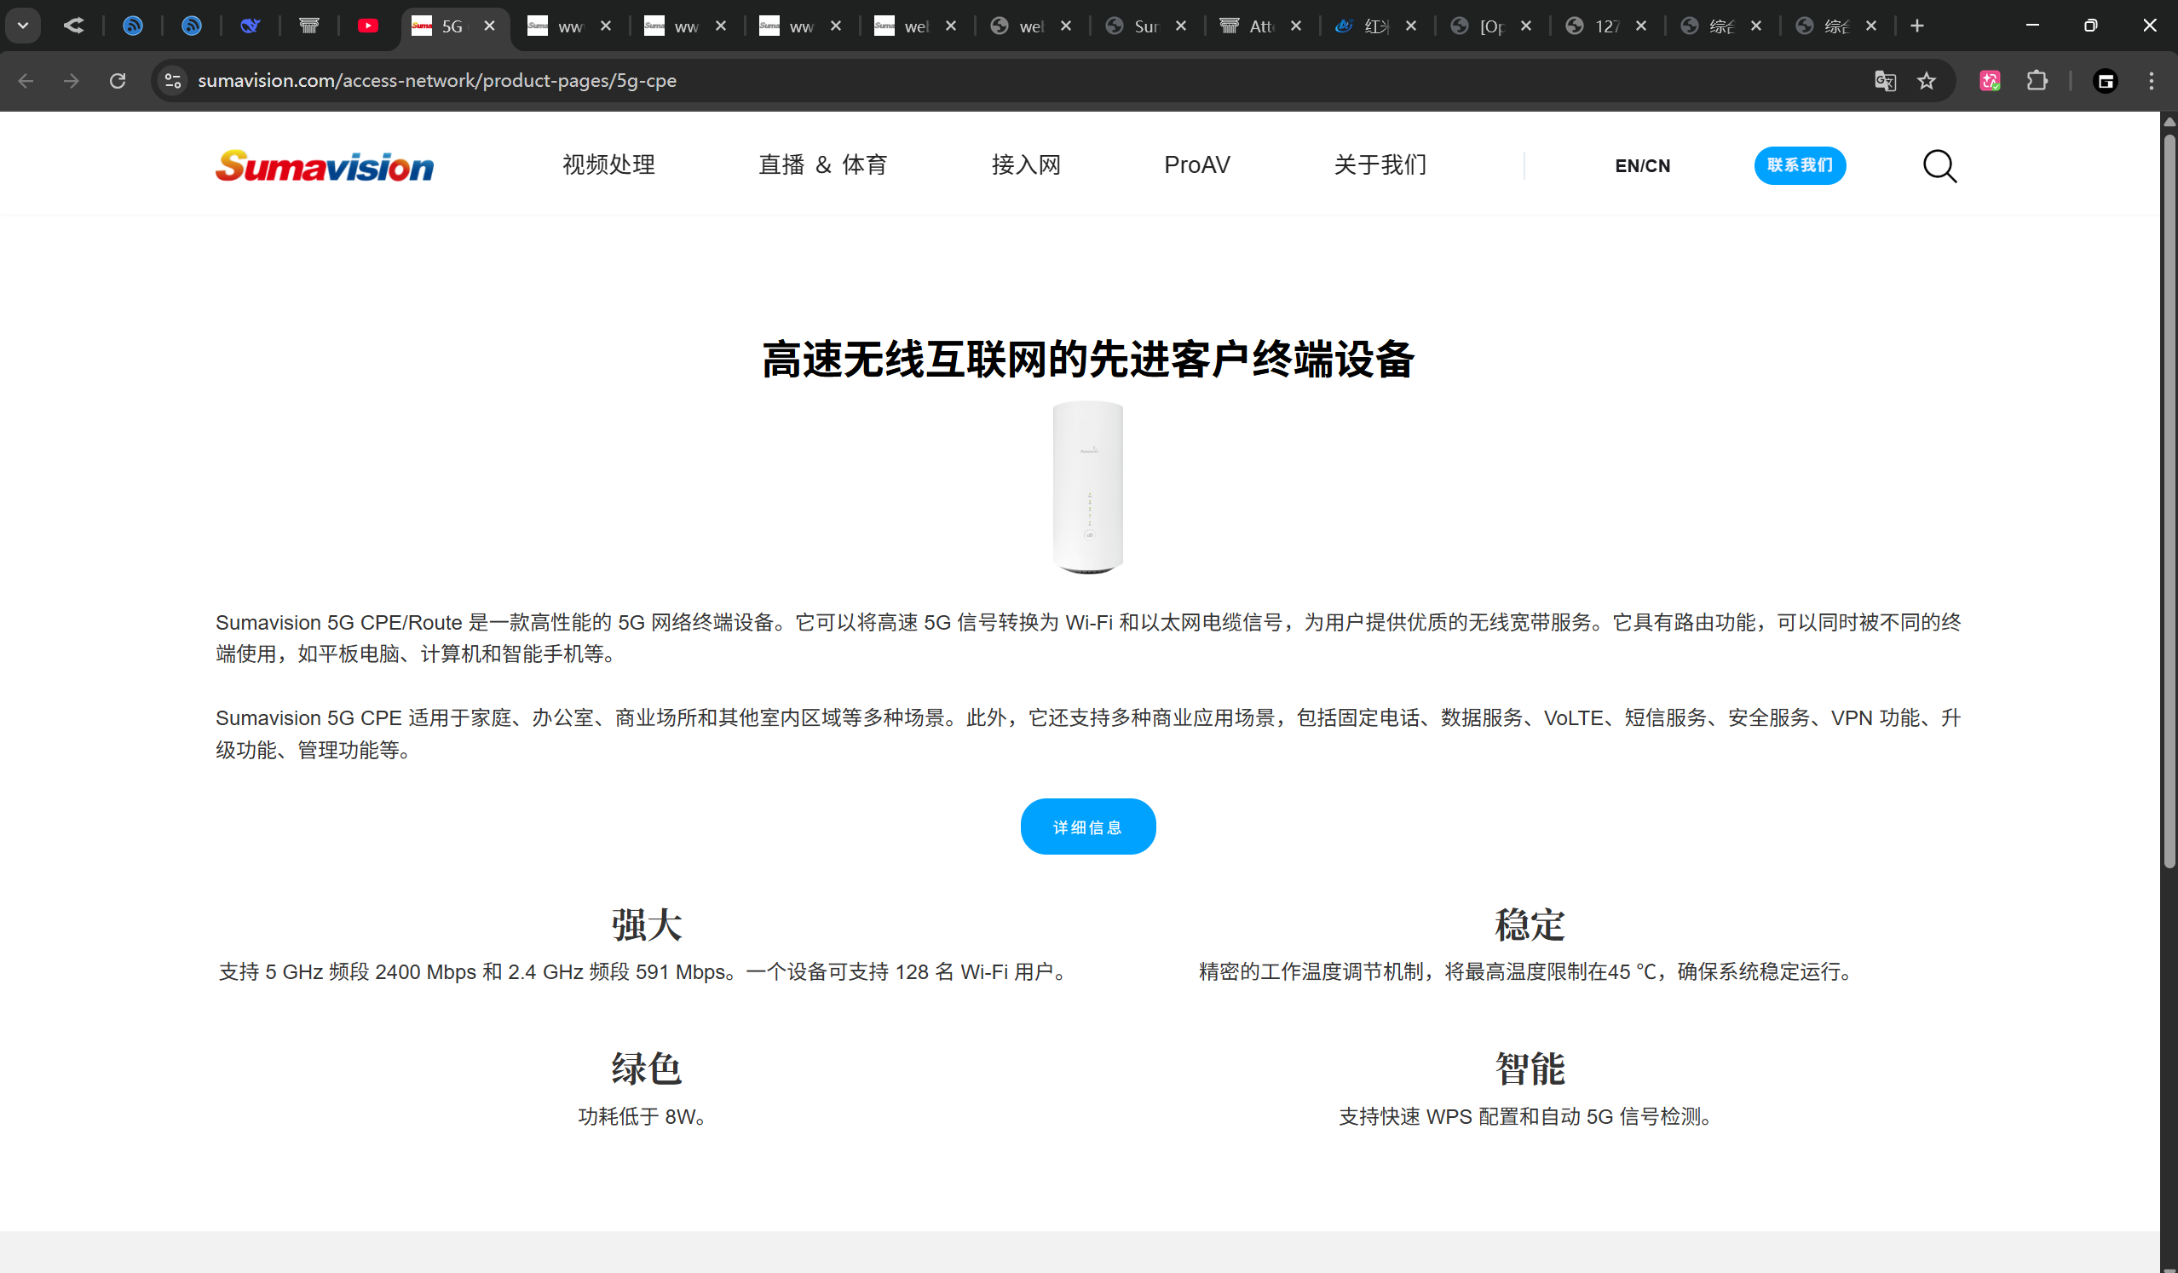Expand the tab search dropdown arrow
This screenshot has height=1273, width=2178.
pos(23,26)
